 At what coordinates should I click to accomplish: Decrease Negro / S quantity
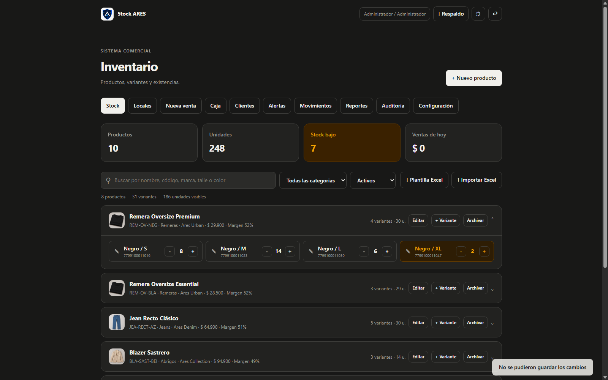(x=169, y=251)
